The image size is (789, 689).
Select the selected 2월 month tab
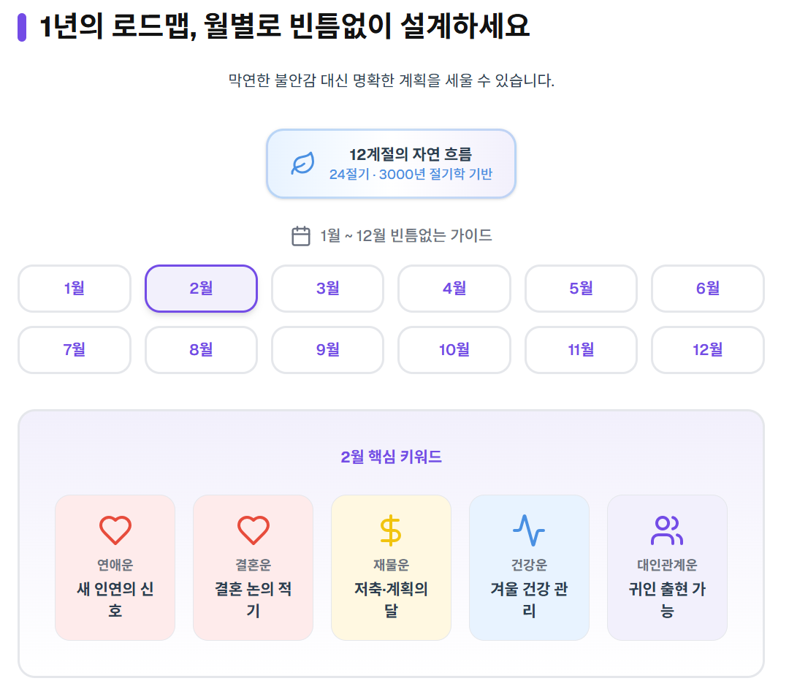click(201, 289)
